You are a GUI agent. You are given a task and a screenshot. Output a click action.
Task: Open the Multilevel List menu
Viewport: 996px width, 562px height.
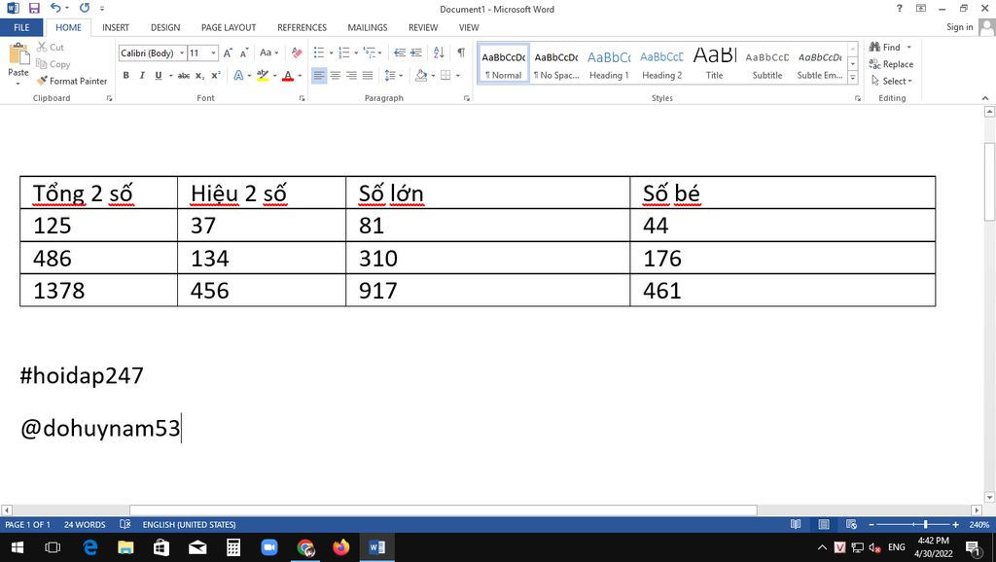[x=372, y=53]
